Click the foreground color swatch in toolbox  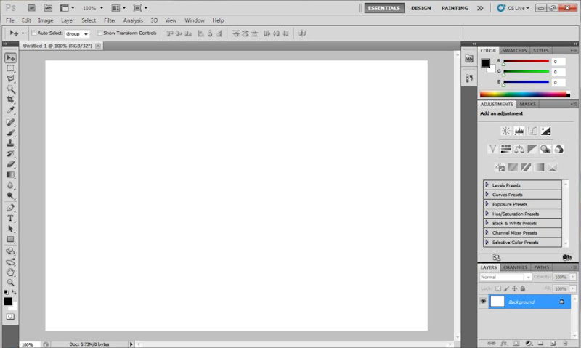click(x=8, y=302)
